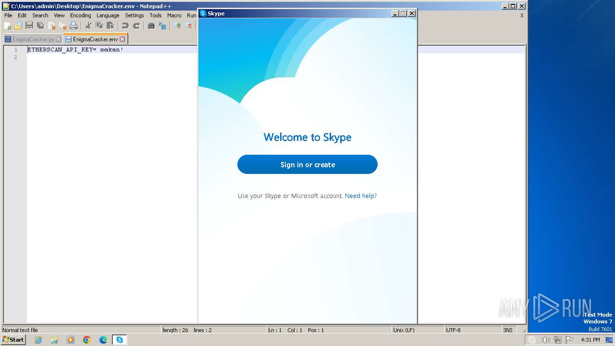Print the document from Notepad++ toolbar

pyautogui.click(x=74, y=25)
